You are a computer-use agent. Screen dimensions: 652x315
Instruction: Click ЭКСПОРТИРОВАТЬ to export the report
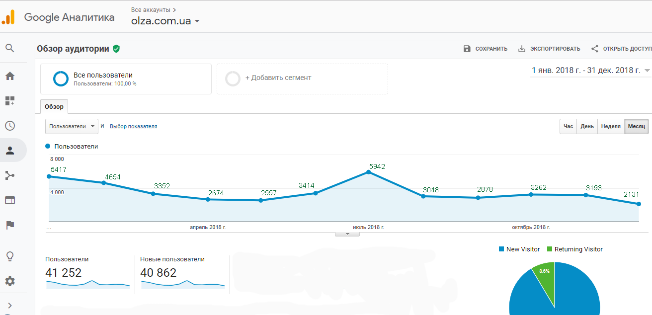pos(555,49)
